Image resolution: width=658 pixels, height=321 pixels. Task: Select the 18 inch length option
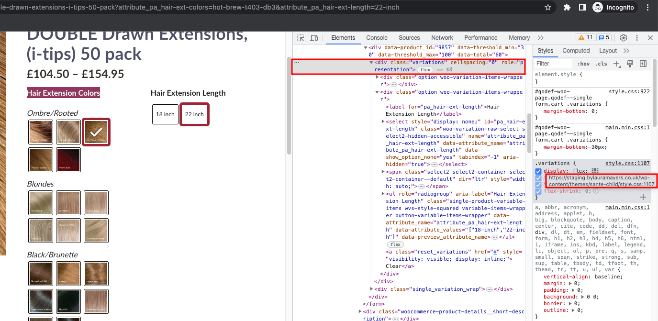[x=165, y=114]
